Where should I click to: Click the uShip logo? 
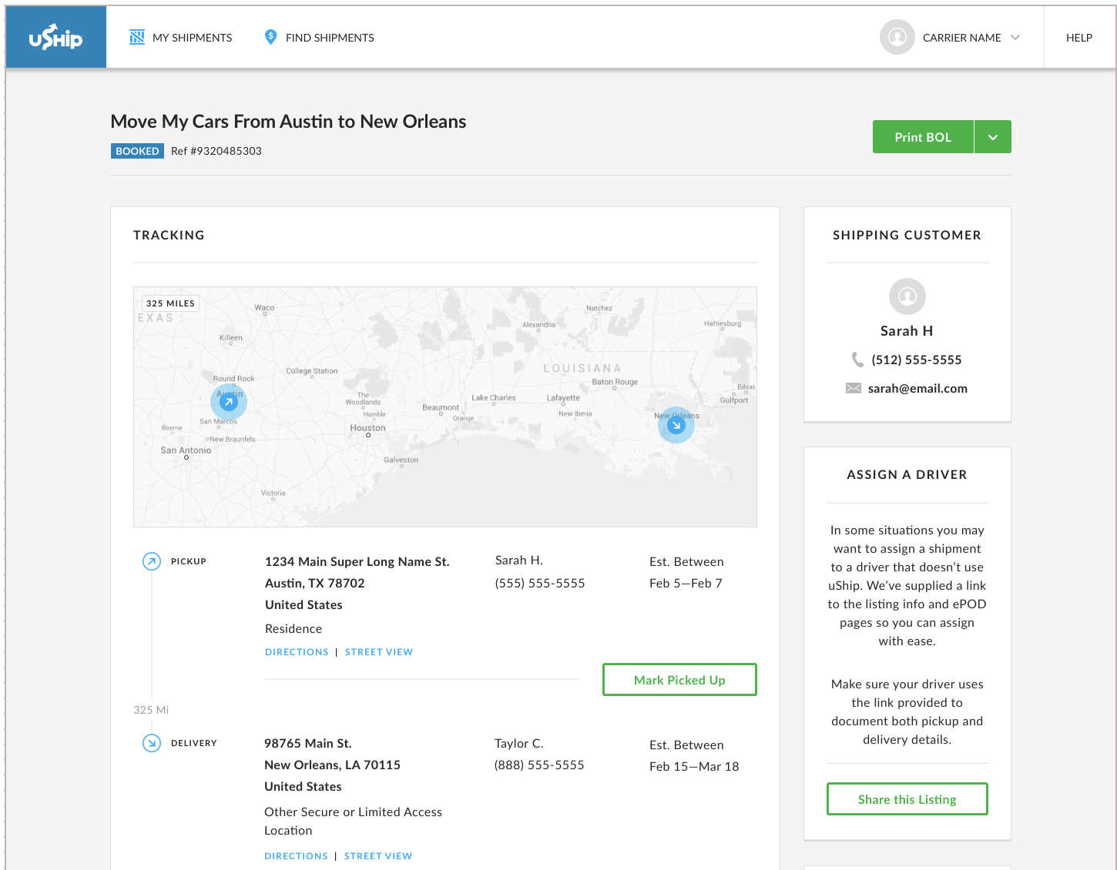pos(55,37)
